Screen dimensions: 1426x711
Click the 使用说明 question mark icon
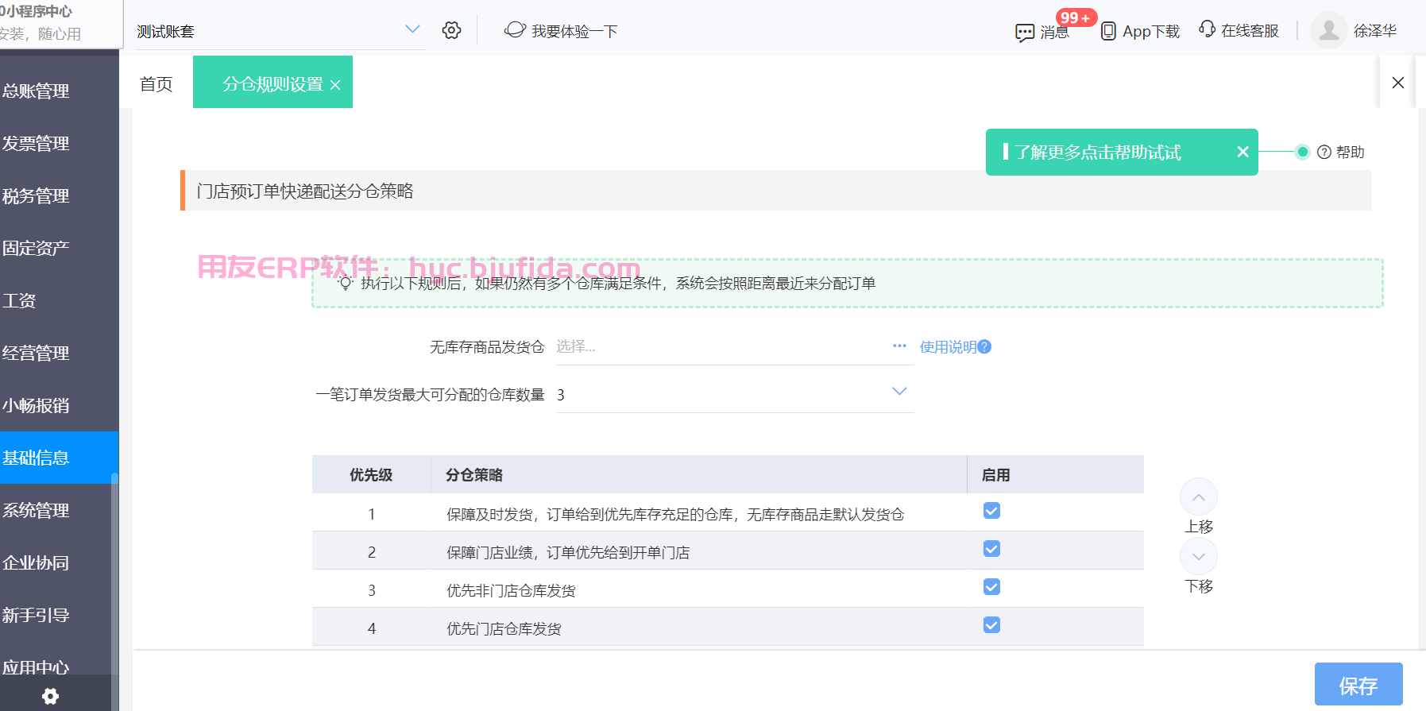pos(984,346)
